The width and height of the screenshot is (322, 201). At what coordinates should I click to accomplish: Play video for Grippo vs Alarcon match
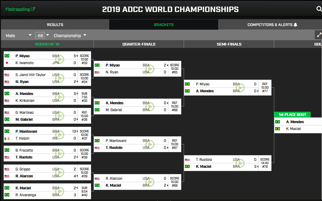[59, 173]
